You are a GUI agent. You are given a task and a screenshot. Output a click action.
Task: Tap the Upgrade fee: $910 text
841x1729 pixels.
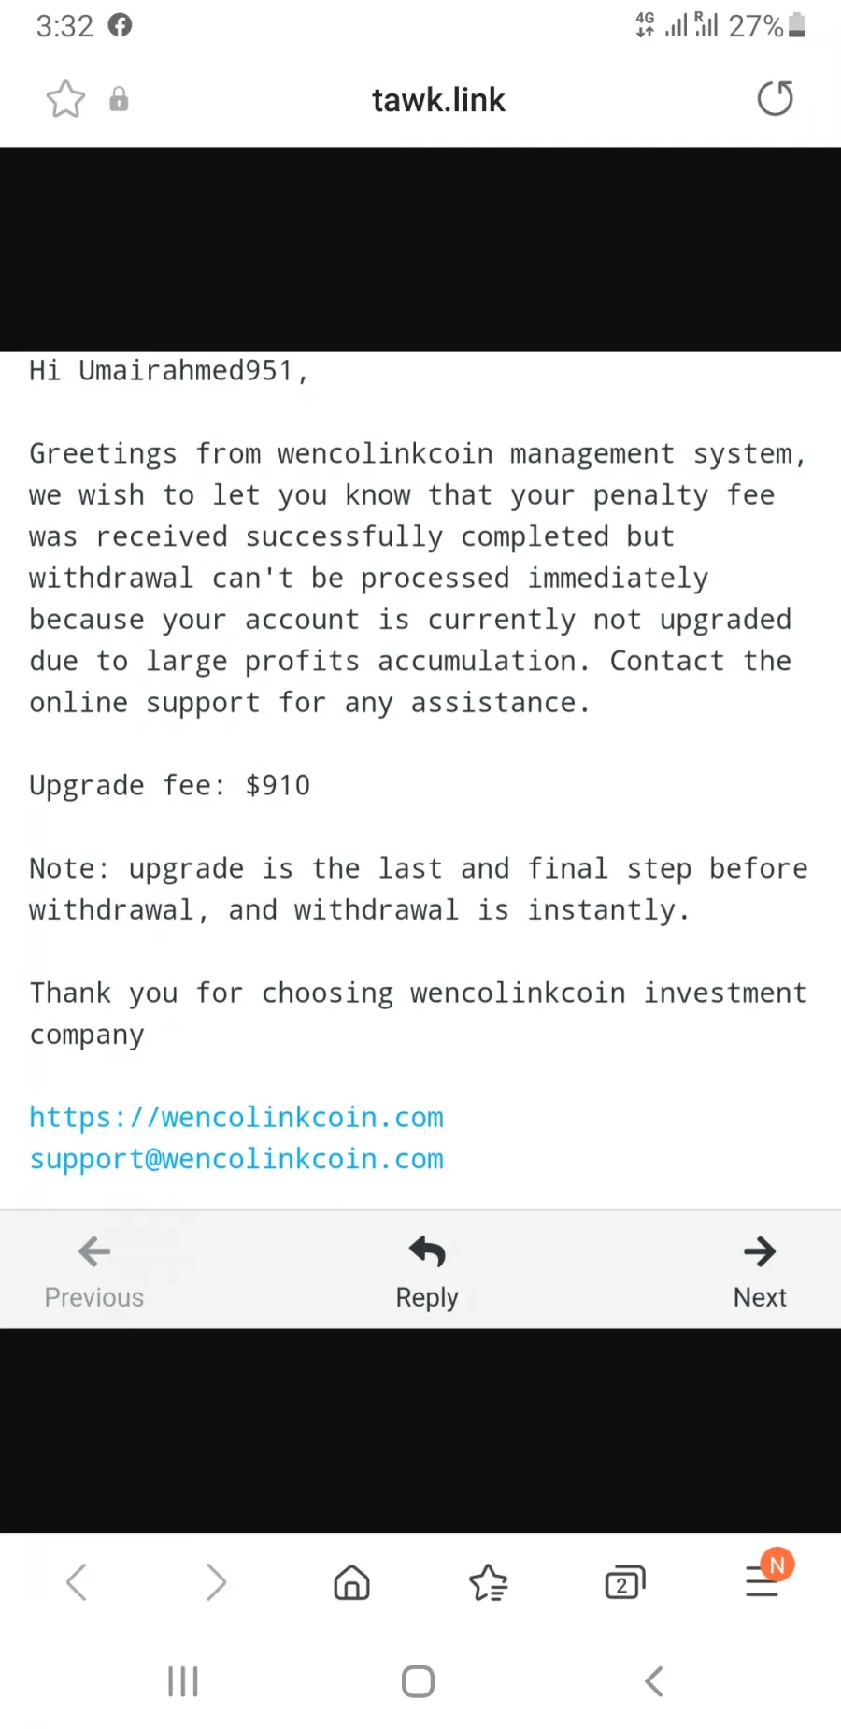point(169,785)
